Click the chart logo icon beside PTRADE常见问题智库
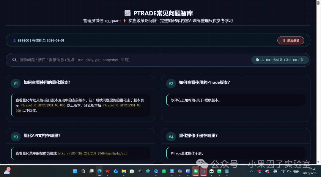The image size is (321, 177). pos(127,13)
